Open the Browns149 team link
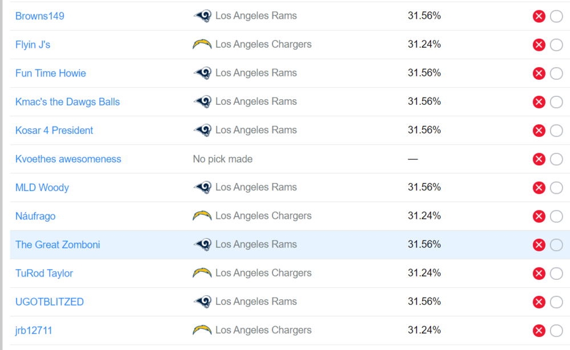Viewport: 570px width, 350px height. [x=40, y=16]
